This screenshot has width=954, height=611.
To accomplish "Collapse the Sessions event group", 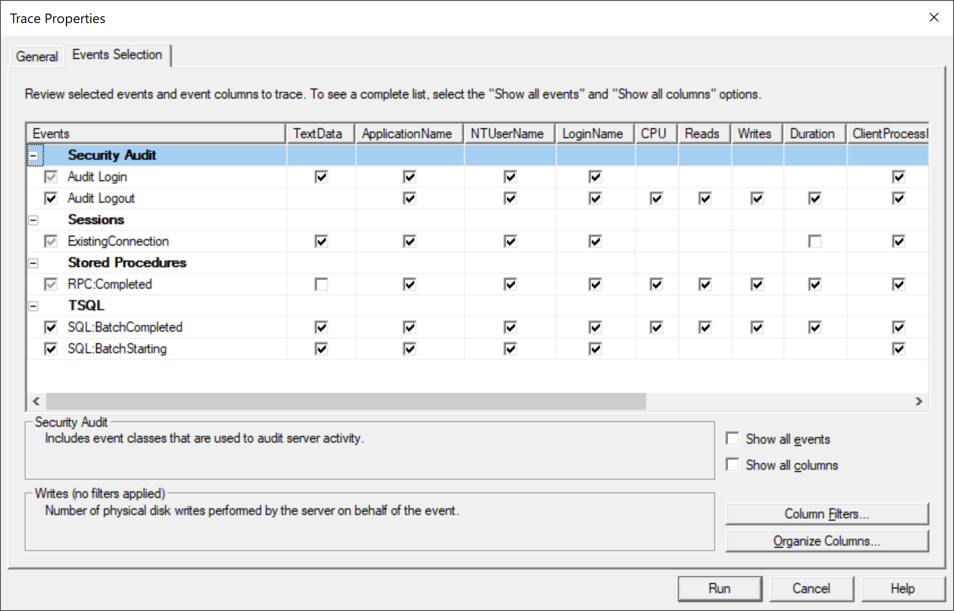I will (x=34, y=220).
